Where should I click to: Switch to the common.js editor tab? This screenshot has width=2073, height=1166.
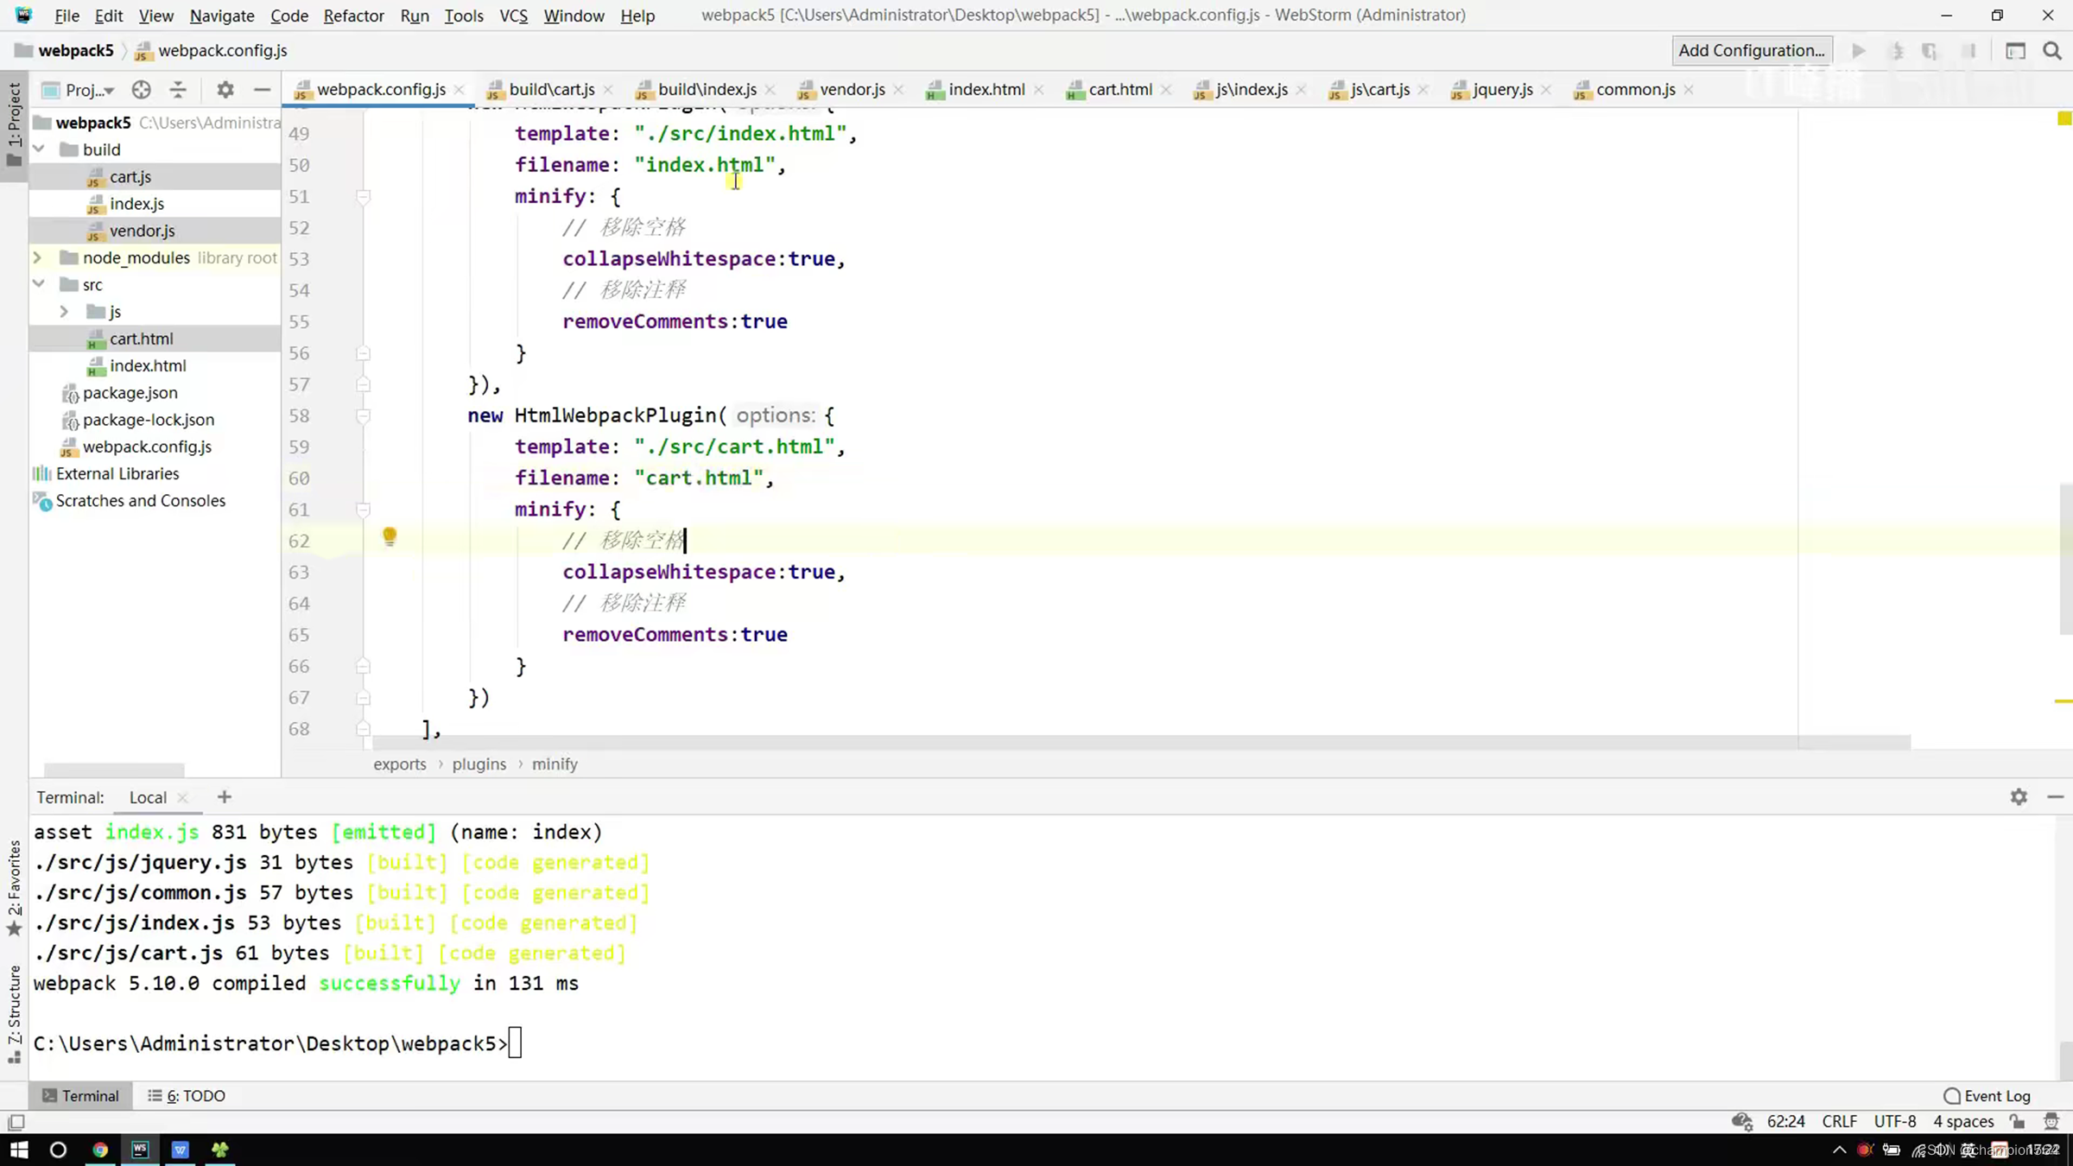click(x=1635, y=89)
